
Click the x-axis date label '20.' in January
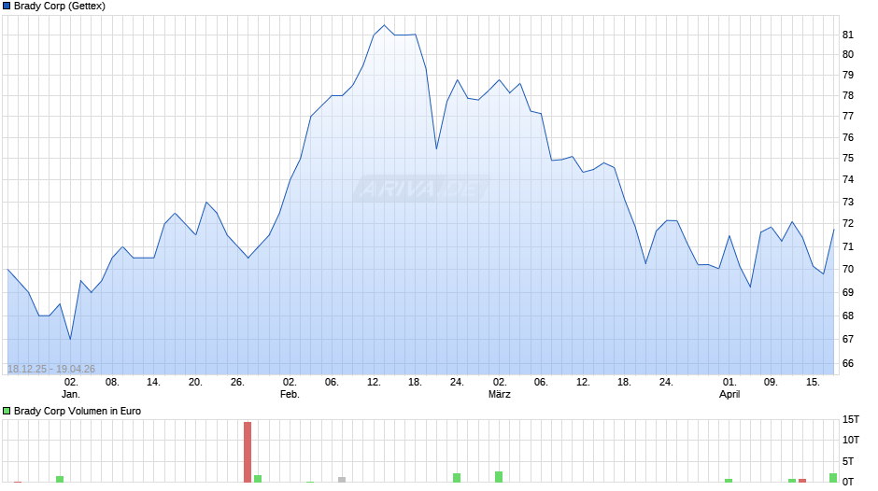[x=195, y=383]
